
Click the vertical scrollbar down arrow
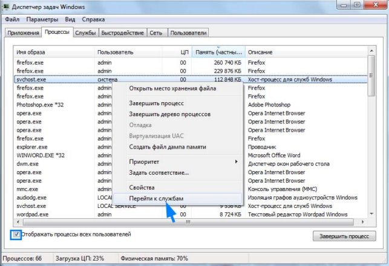point(371,213)
